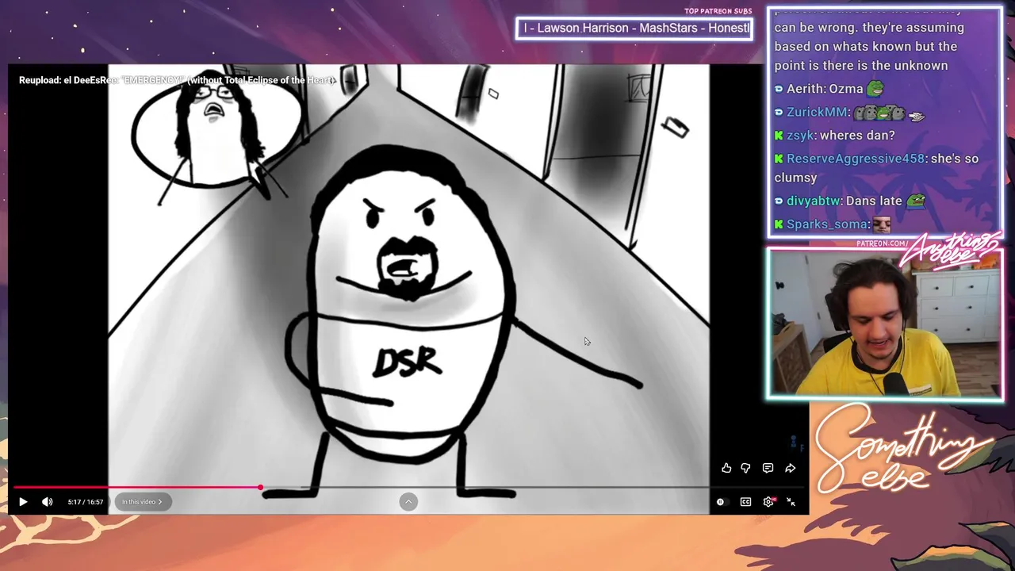Viewport: 1015px width, 571px height.
Task: Click username divyabtw in chat
Action: click(813, 201)
